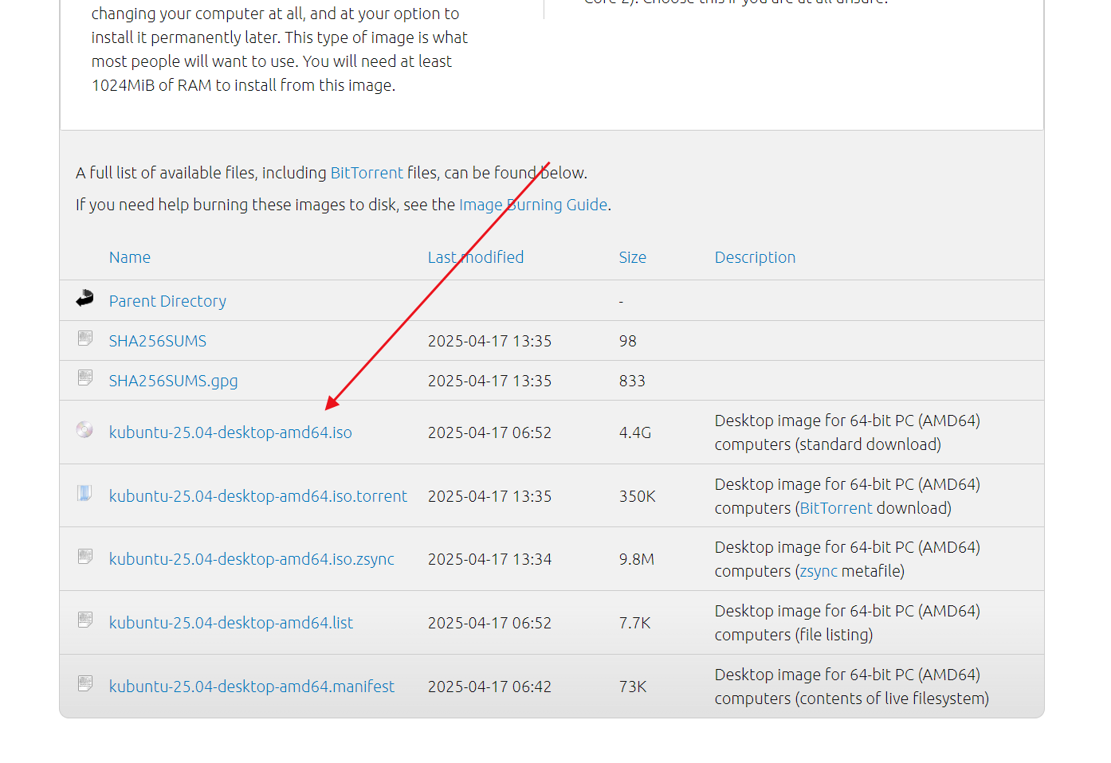Click the icon beside the .list file
Viewport: 1111px width, 763px height.
coord(85,620)
